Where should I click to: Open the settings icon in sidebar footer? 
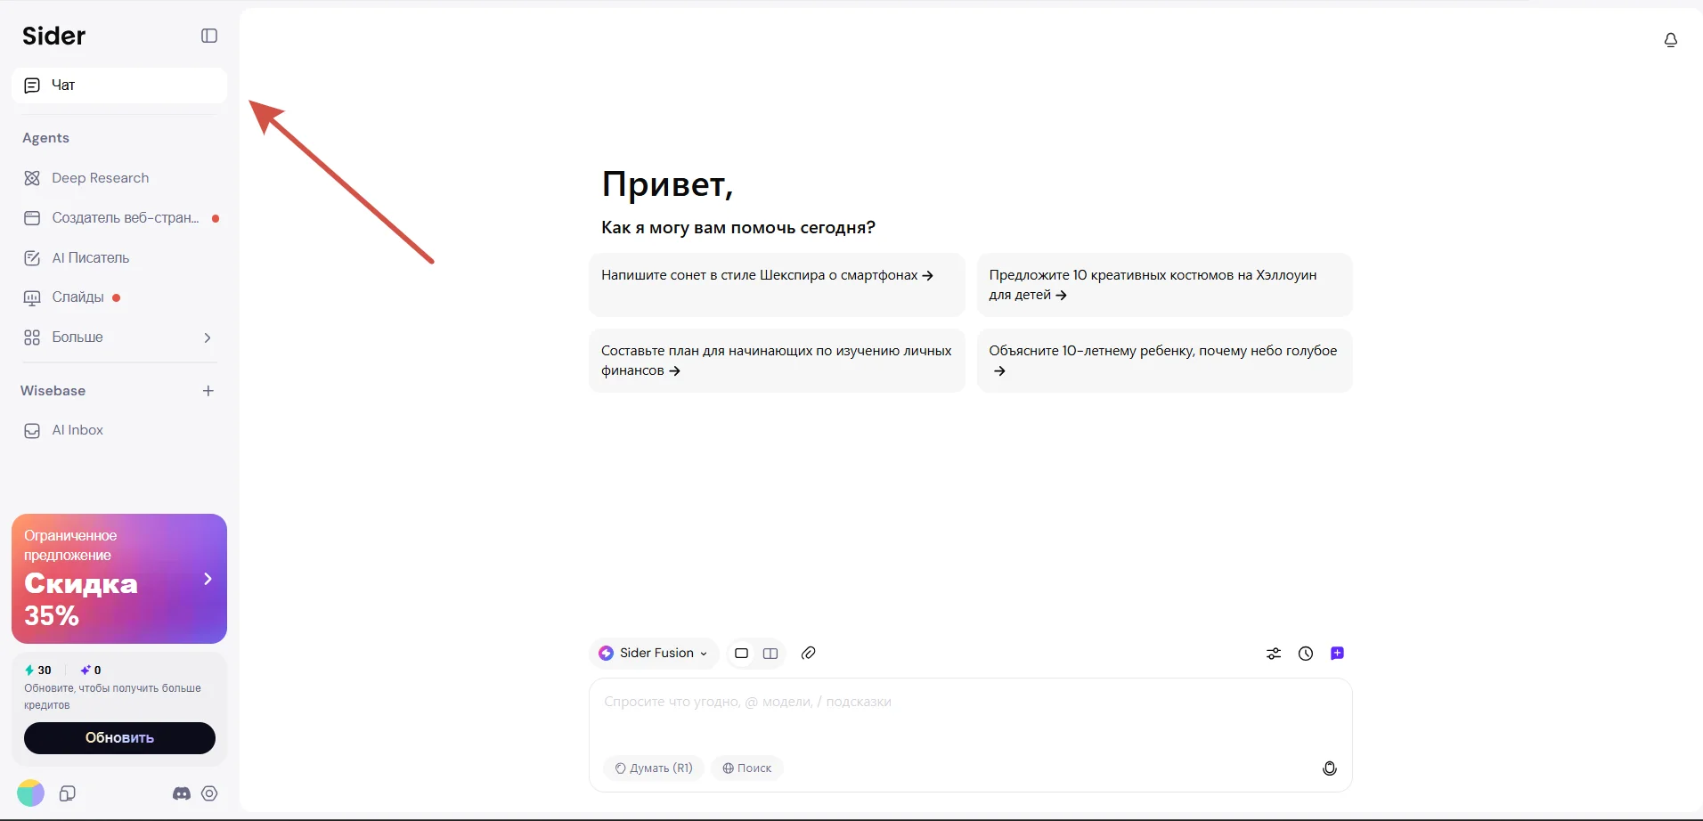(209, 793)
